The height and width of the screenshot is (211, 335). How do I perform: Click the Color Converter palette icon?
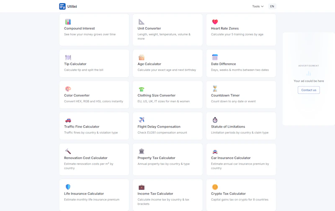pyautogui.click(x=68, y=89)
